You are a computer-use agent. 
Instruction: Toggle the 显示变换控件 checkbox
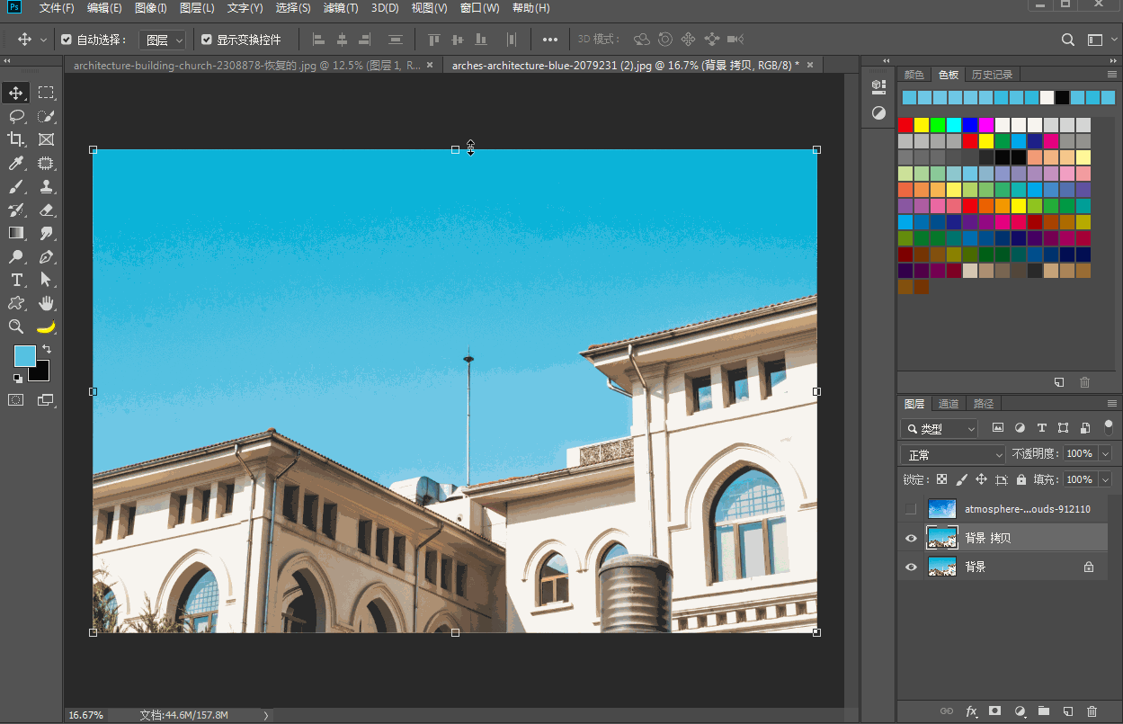[x=207, y=40]
